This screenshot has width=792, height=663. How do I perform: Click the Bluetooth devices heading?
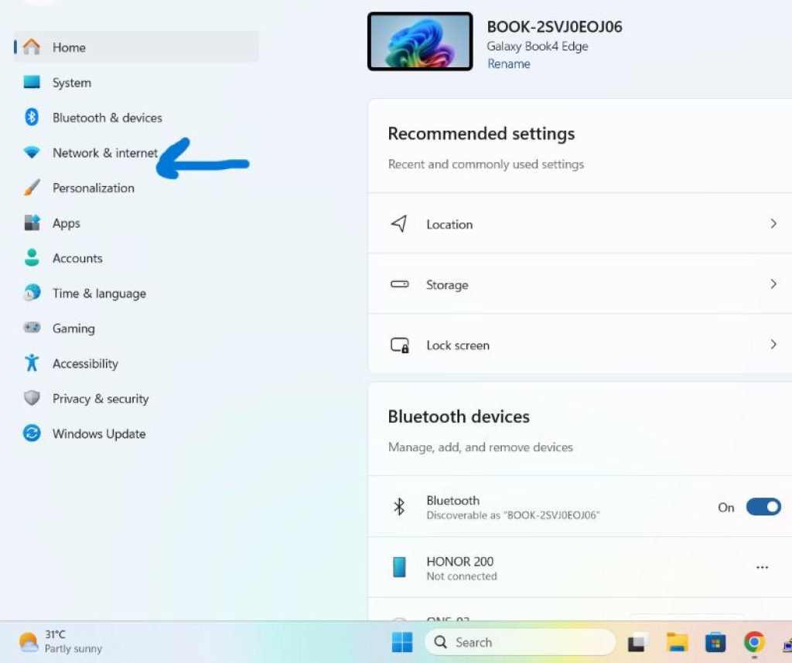(x=459, y=416)
